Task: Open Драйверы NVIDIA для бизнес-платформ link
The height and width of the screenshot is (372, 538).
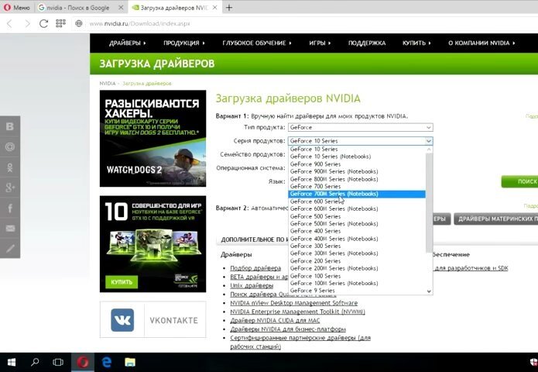Action: click(x=288, y=329)
